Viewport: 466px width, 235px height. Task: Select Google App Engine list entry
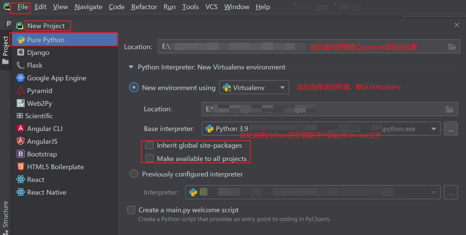point(64,78)
